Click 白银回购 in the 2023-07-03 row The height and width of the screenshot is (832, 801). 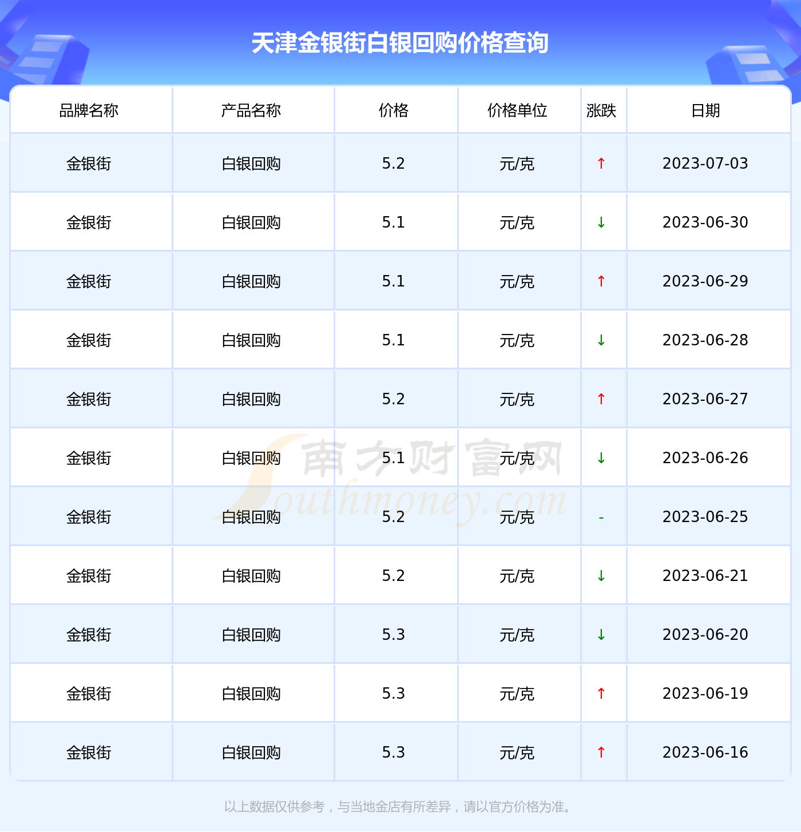[251, 164]
